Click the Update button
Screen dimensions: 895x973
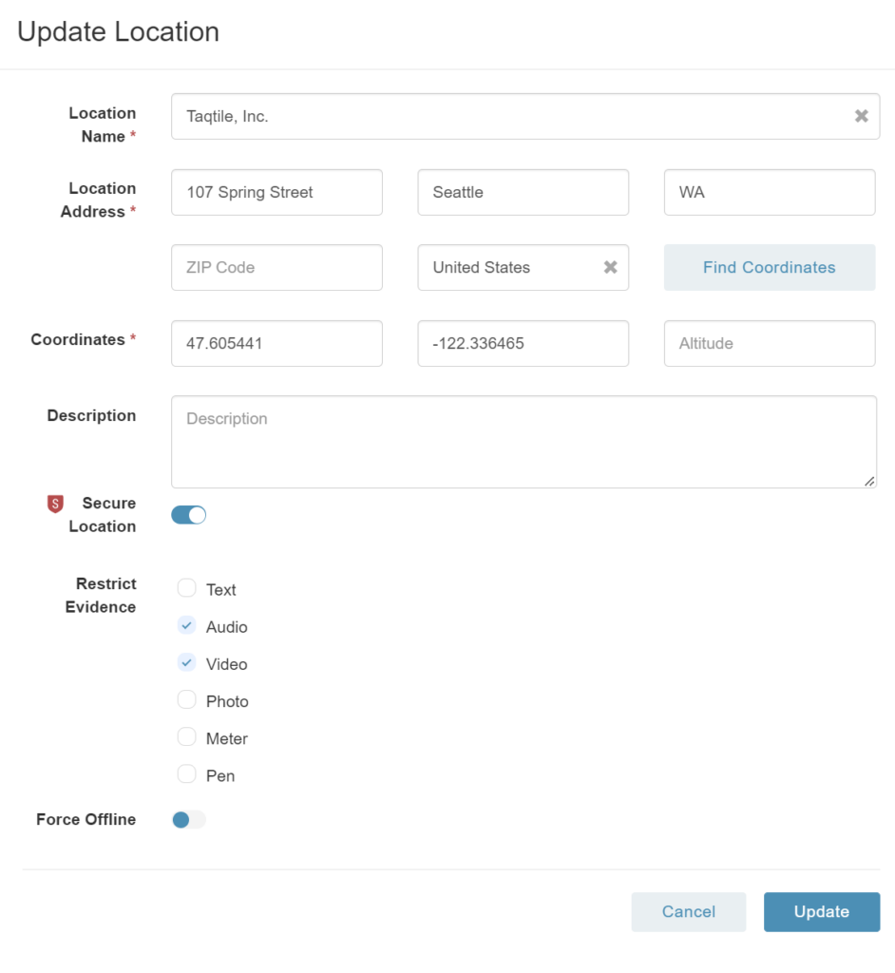point(822,911)
